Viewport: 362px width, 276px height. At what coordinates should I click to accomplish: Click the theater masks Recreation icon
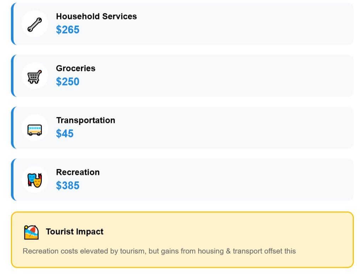[35, 180]
